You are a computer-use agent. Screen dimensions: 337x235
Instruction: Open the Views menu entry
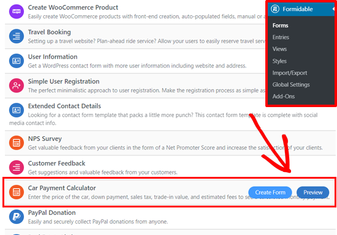click(279, 49)
